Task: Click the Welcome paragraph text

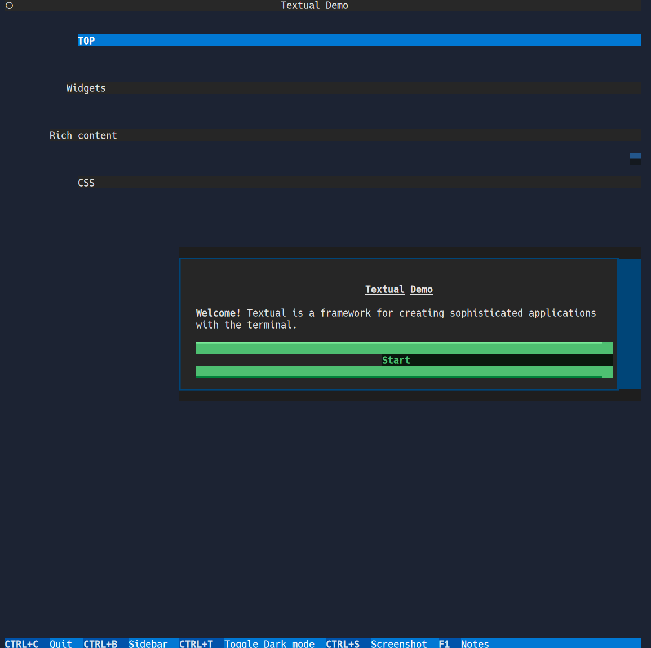Action: pyautogui.click(x=396, y=319)
